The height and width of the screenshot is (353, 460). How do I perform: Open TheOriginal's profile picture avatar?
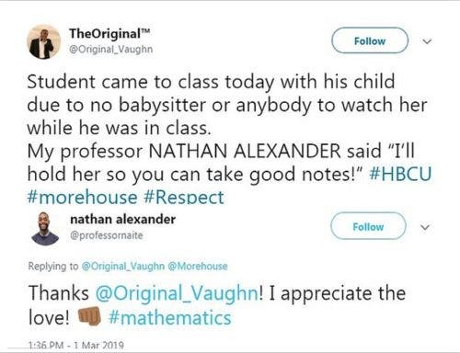[x=44, y=42]
